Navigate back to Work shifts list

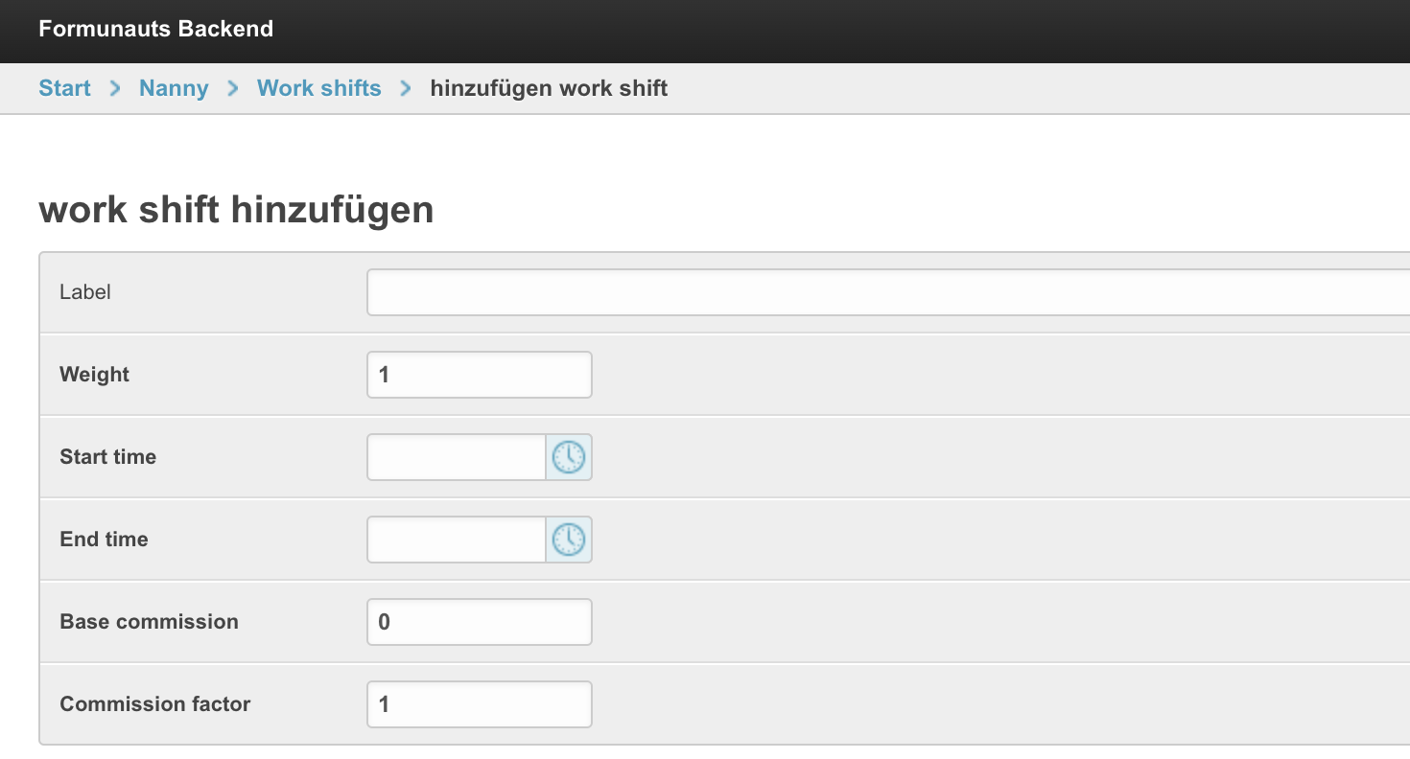319,88
